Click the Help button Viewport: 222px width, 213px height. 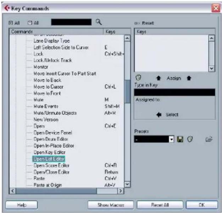(x=22, y=205)
